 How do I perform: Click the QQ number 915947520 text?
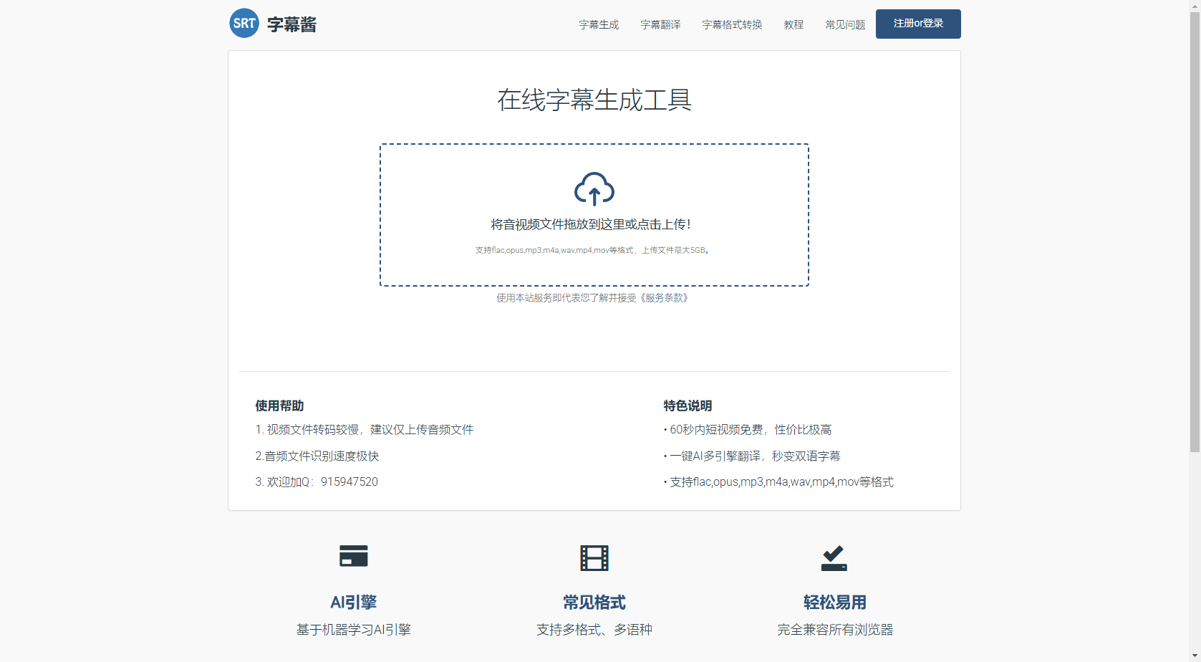point(349,482)
